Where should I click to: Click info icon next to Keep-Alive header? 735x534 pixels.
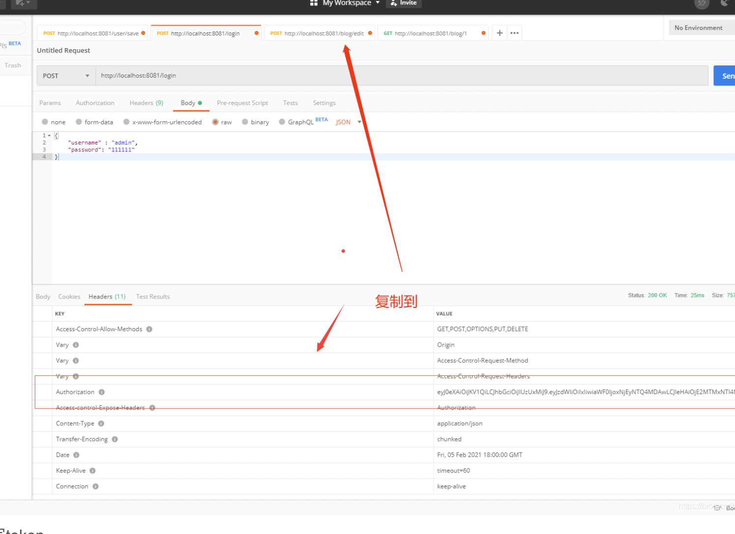point(93,471)
